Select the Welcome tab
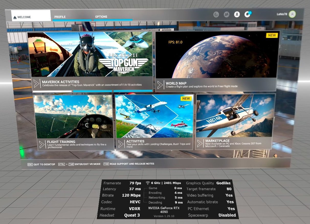 (31, 16)
